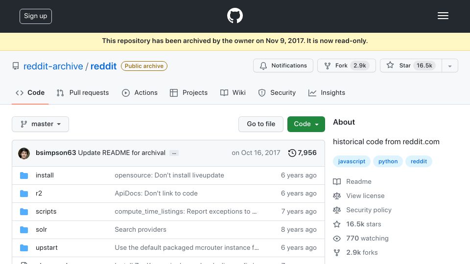Open the reddit-archive owner link

point(53,66)
